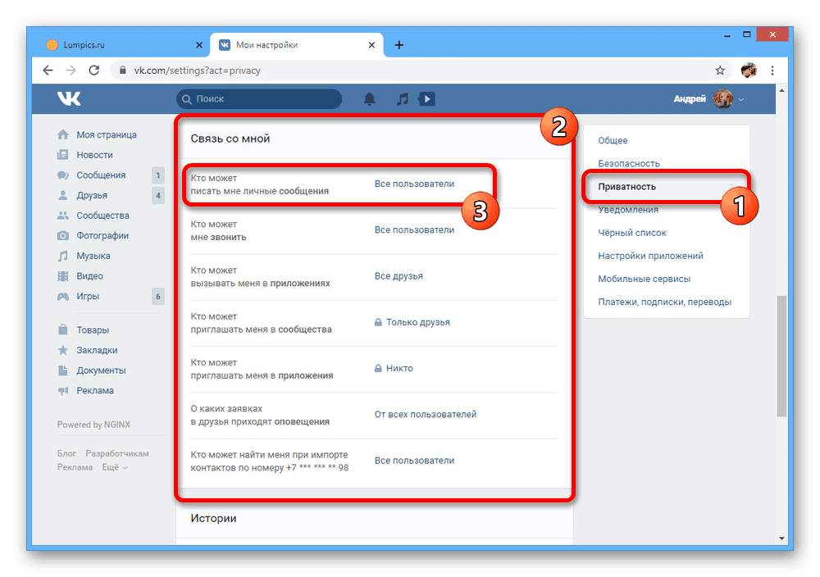Click the note icon beside Музыка
The image size is (820, 577).
(x=63, y=256)
